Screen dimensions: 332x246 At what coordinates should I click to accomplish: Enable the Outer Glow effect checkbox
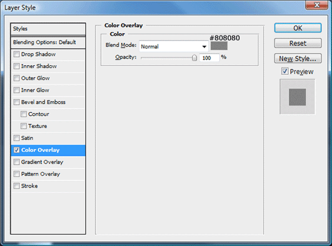[16, 78]
